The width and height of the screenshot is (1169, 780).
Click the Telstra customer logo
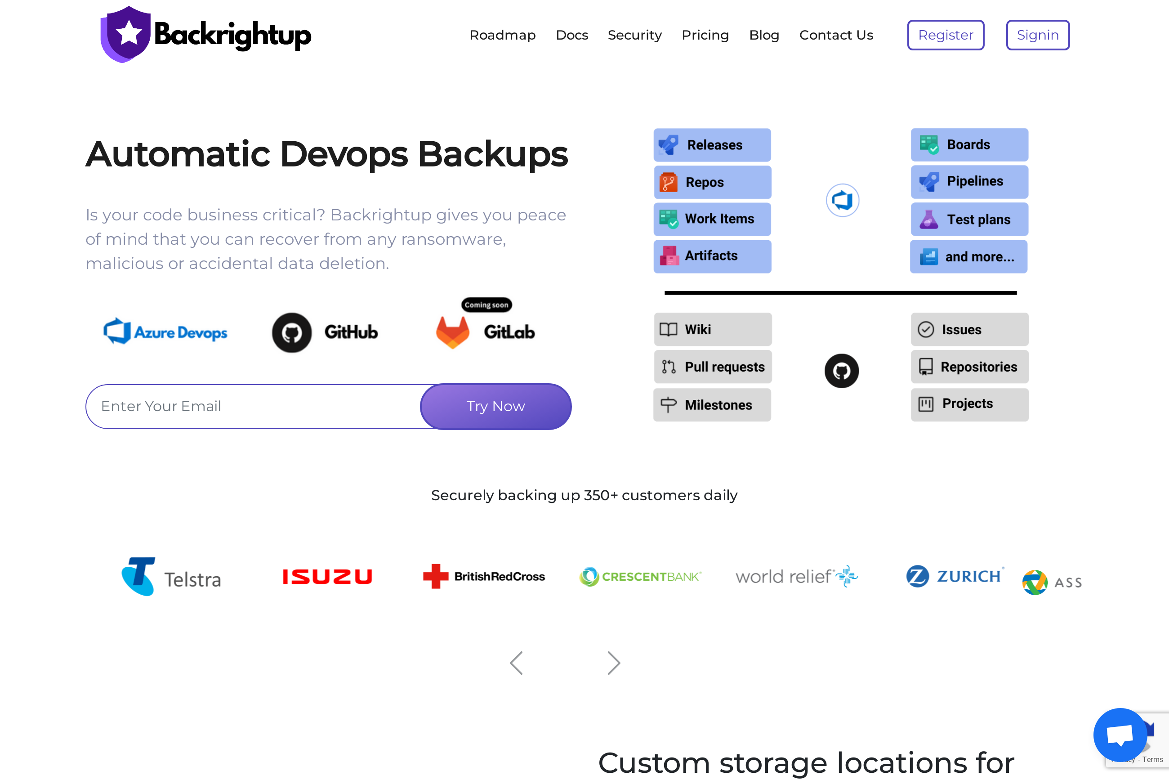click(x=171, y=577)
